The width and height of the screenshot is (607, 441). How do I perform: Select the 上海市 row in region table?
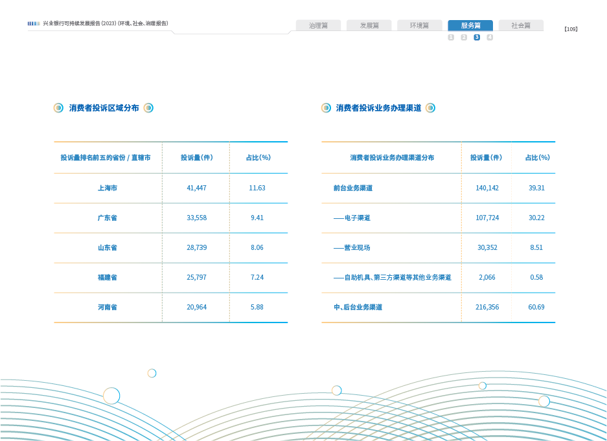[x=108, y=188]
